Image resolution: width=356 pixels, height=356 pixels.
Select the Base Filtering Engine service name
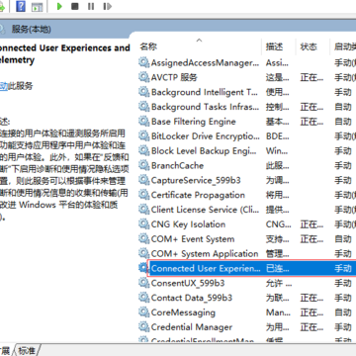(194, 122)
